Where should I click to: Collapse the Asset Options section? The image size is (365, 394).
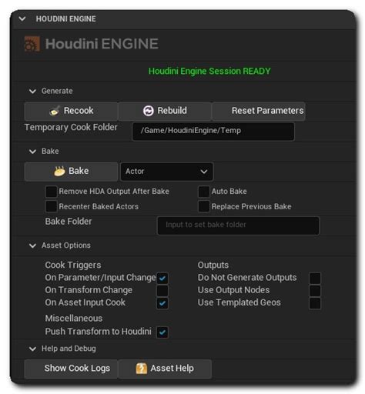32,245
